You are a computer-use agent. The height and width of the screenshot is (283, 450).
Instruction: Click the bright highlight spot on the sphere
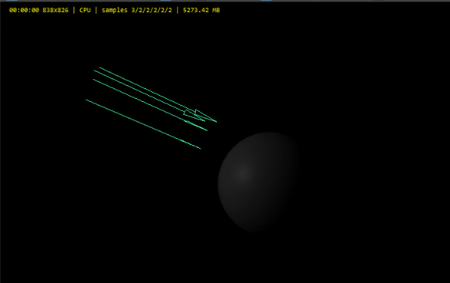pos(243,172)
